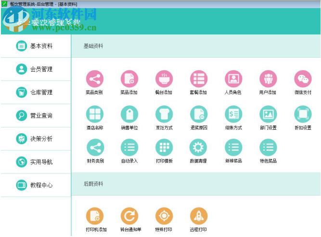Click the 菜品添加 add dish icon
The height and width of the screenshot is (237, 321).
[129, 79]
